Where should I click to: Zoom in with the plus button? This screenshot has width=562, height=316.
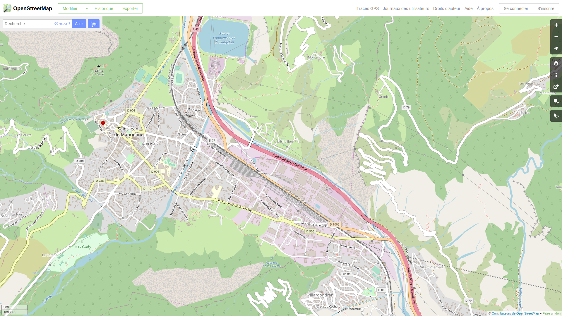556,25
